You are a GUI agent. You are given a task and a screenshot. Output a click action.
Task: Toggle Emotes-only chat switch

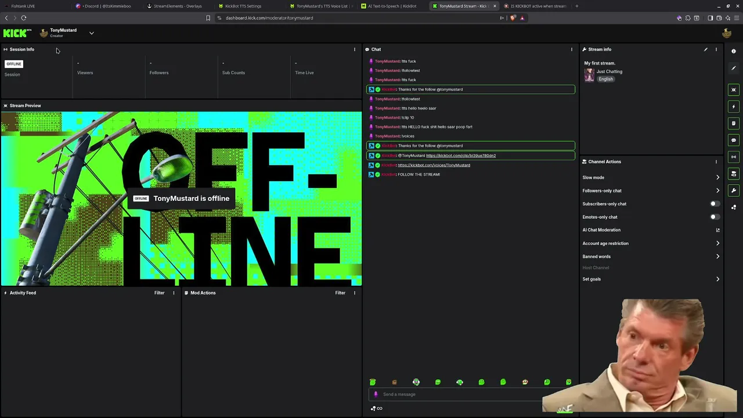[x=715, y=217]
